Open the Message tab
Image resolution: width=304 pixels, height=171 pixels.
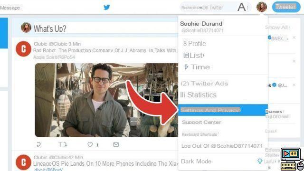pyautogui.click(x=10, y=8)
